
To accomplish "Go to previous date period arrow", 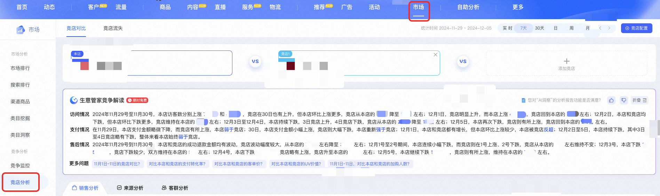I will 600,28.
